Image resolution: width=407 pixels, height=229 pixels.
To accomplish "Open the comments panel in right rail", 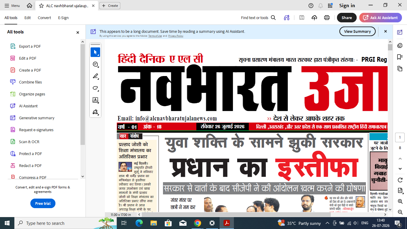I will (400, 45).
